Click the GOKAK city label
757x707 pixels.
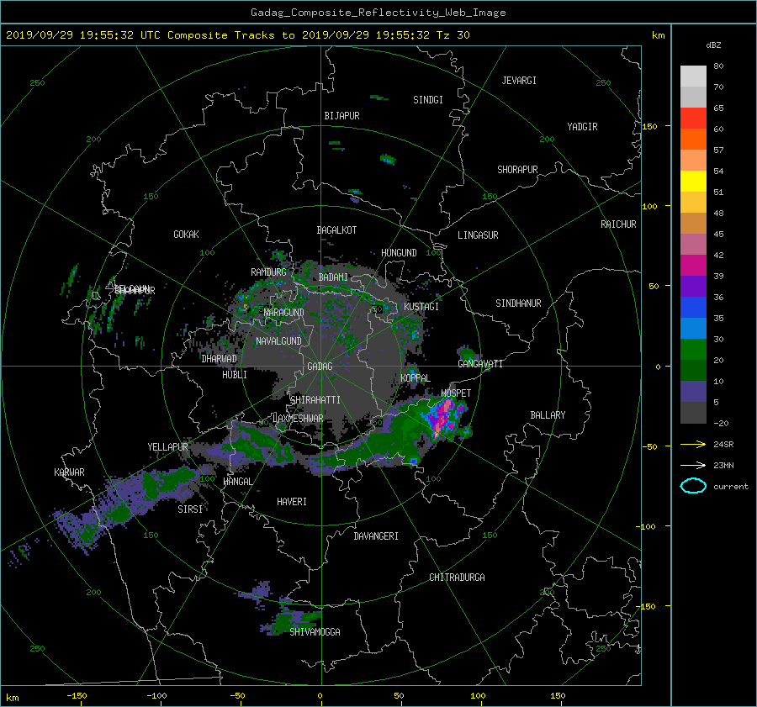point(187,235)
